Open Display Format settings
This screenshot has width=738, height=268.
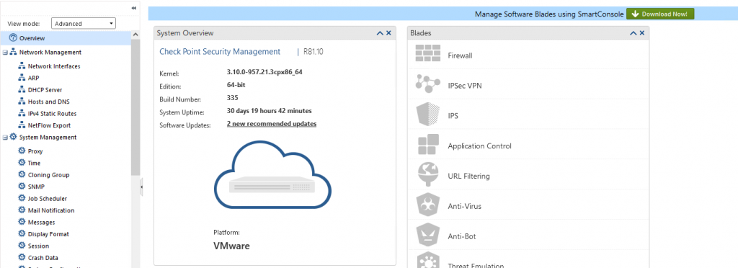[48, 234]
